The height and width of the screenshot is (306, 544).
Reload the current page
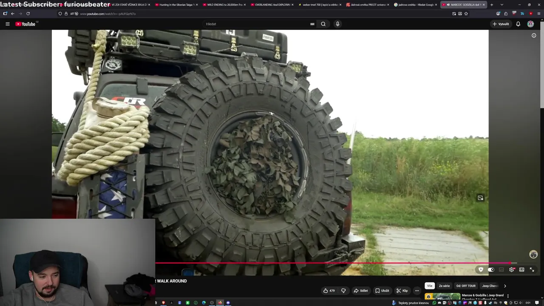[28, 14]
